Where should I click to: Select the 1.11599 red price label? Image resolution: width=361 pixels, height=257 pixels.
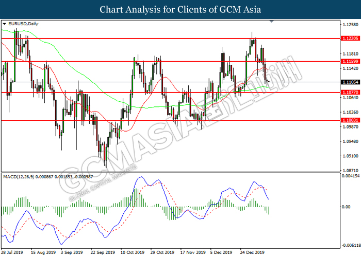click(350, 61)
